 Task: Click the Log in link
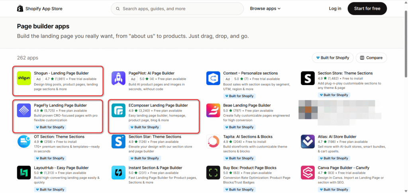[x=335, y=8]
